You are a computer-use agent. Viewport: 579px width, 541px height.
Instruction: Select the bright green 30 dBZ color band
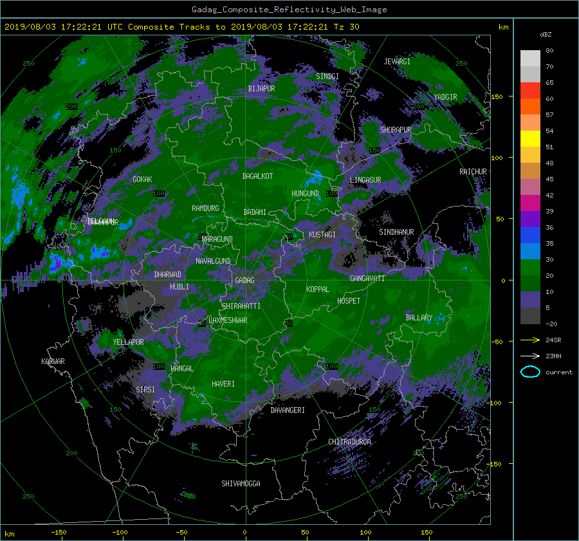coord(530,267)
